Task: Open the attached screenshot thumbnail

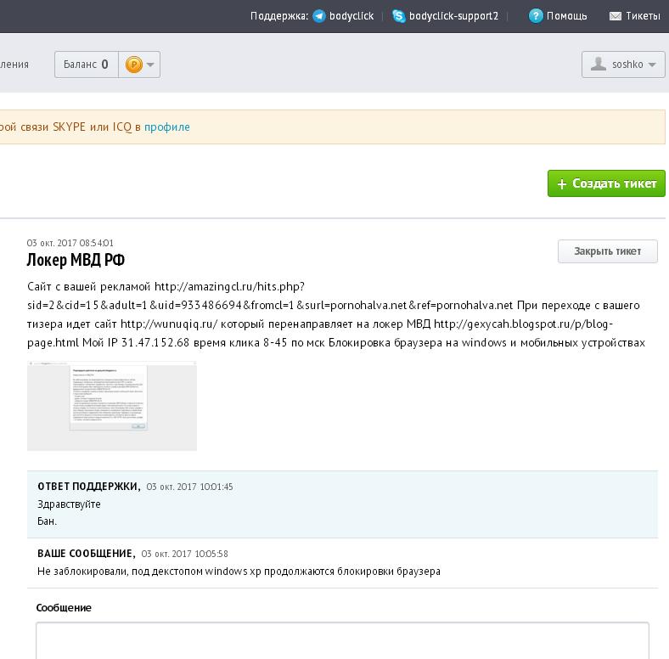Action: 112,406
